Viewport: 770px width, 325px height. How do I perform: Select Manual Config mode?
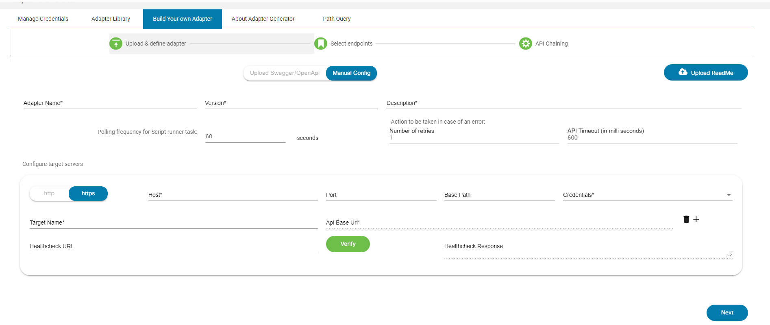(x=351, y=73)
